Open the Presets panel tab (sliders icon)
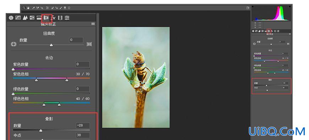This screenshot has height=140, width=309. click(67, 18)
